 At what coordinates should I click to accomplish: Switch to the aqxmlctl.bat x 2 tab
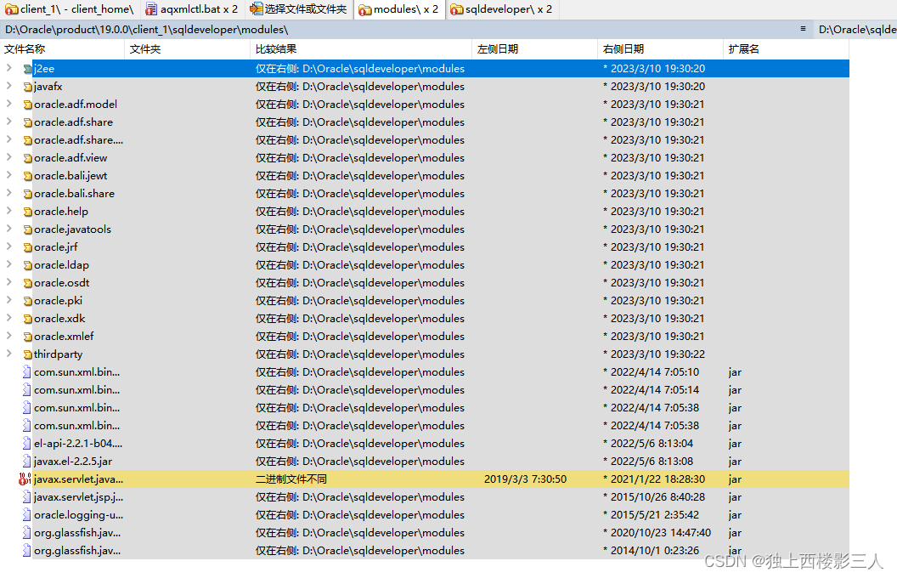[x=192, y=9]
